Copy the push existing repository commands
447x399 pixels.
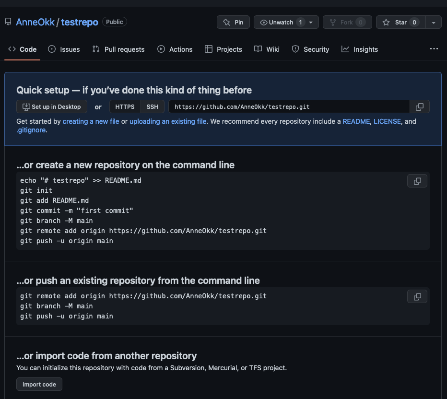[417, 297]
